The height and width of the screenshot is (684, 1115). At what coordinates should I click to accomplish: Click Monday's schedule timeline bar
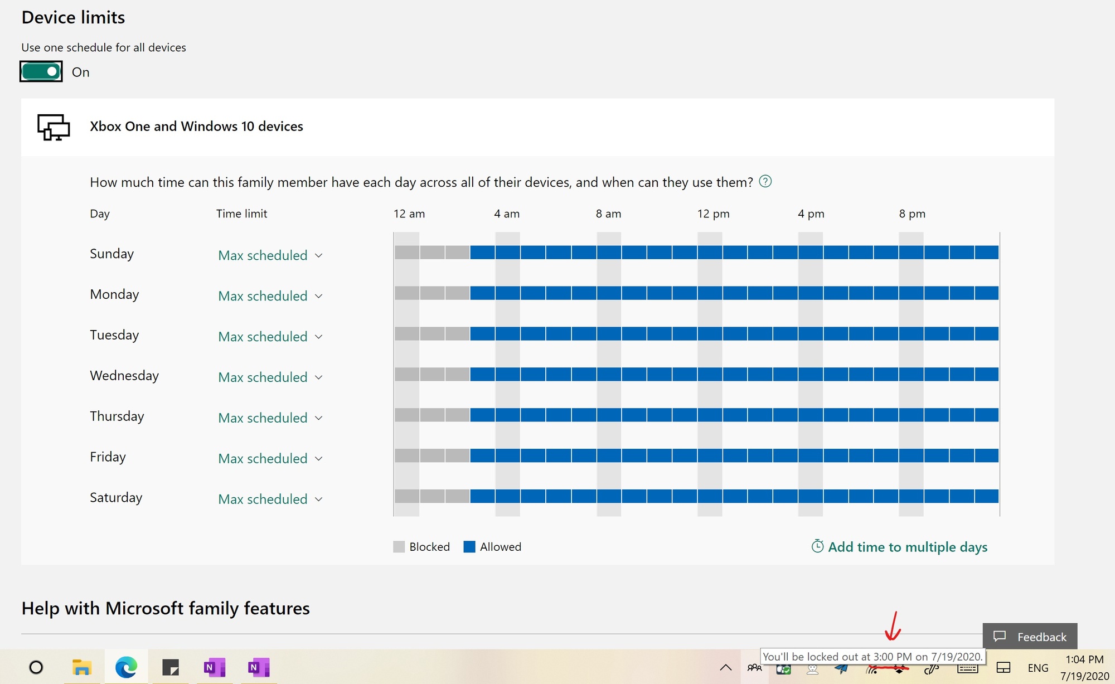pyautogui.click(x=697, y=293)
